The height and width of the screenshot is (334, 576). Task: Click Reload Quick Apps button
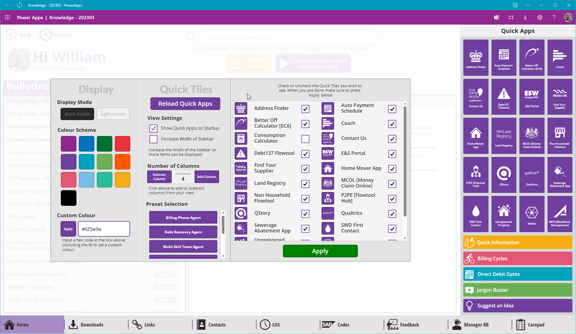click(185, 104)
